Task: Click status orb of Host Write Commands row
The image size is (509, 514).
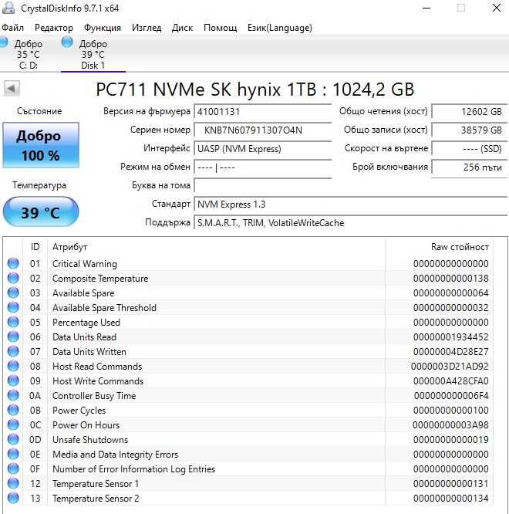Action: (13, 381)
